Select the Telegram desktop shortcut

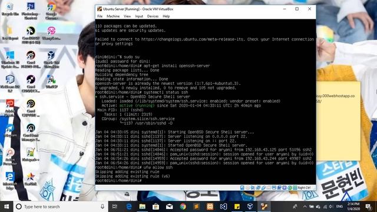point(10,131)
